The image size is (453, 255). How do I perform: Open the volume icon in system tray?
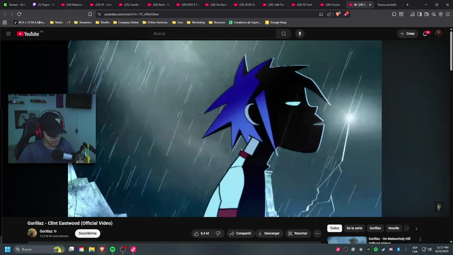point(430,249)
